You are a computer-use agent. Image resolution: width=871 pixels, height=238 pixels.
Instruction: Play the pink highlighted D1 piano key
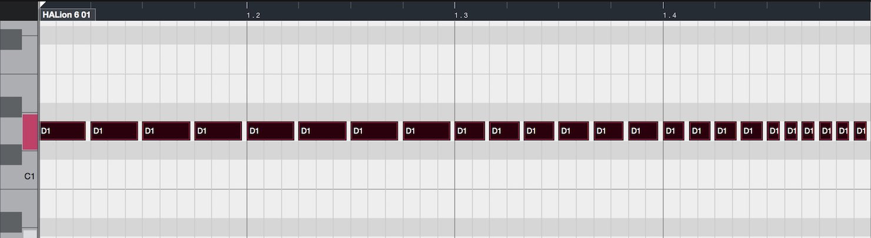[x=30, y=132]
